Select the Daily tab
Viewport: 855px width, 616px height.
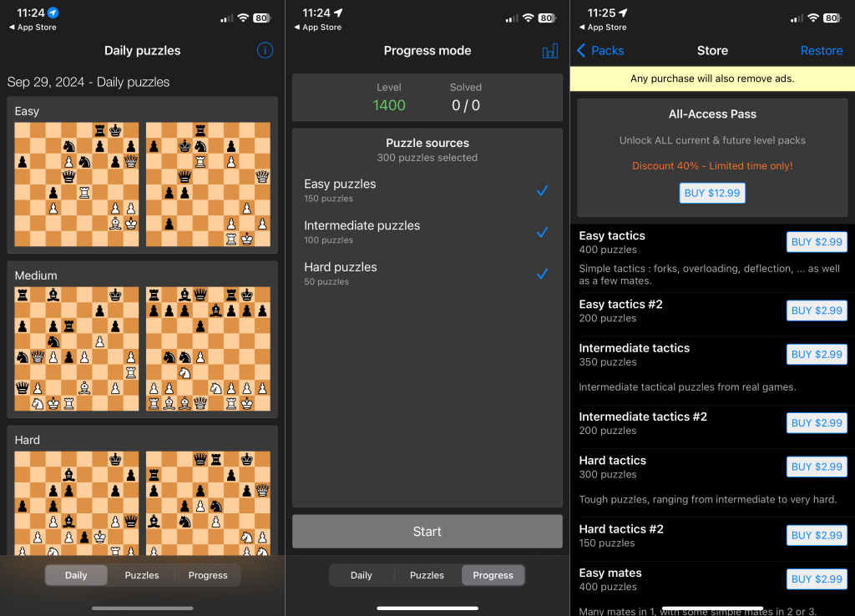(x=76, y=575)
